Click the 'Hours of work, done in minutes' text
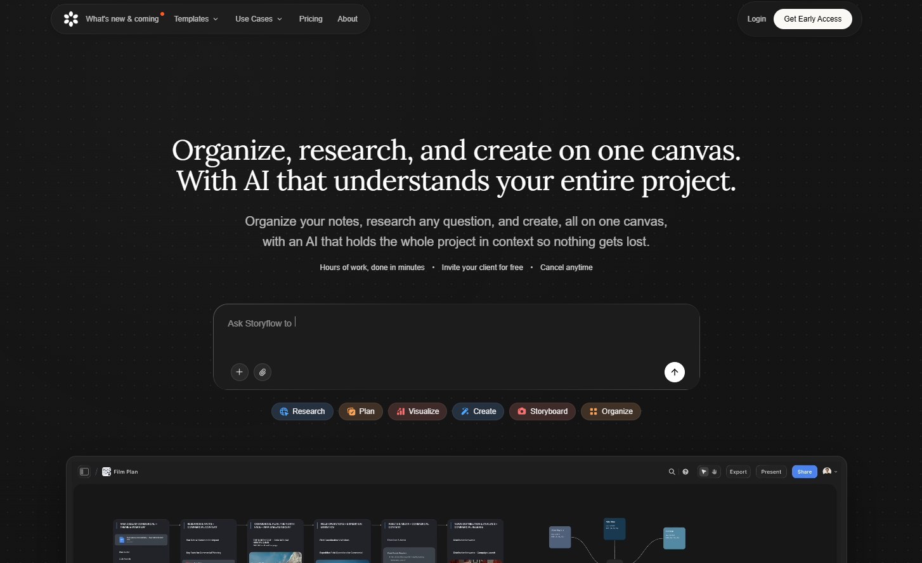 click(x=372, y=268)
